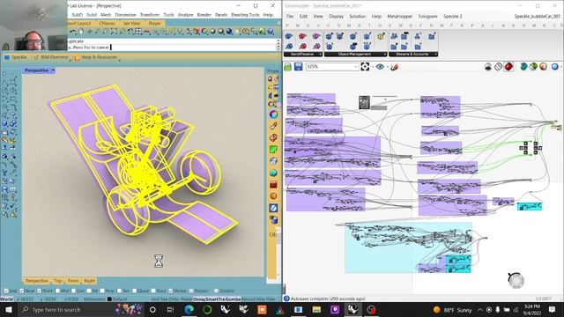Viewport: 564px width, 317px height.
Task: Click the teal sphere panel icon
Action: (273, 173)
